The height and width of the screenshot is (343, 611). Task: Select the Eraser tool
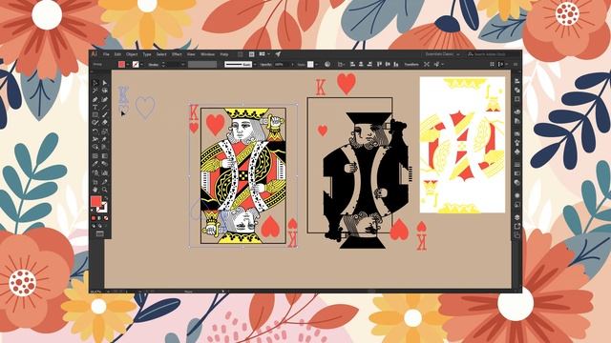(x=105, y=123)
